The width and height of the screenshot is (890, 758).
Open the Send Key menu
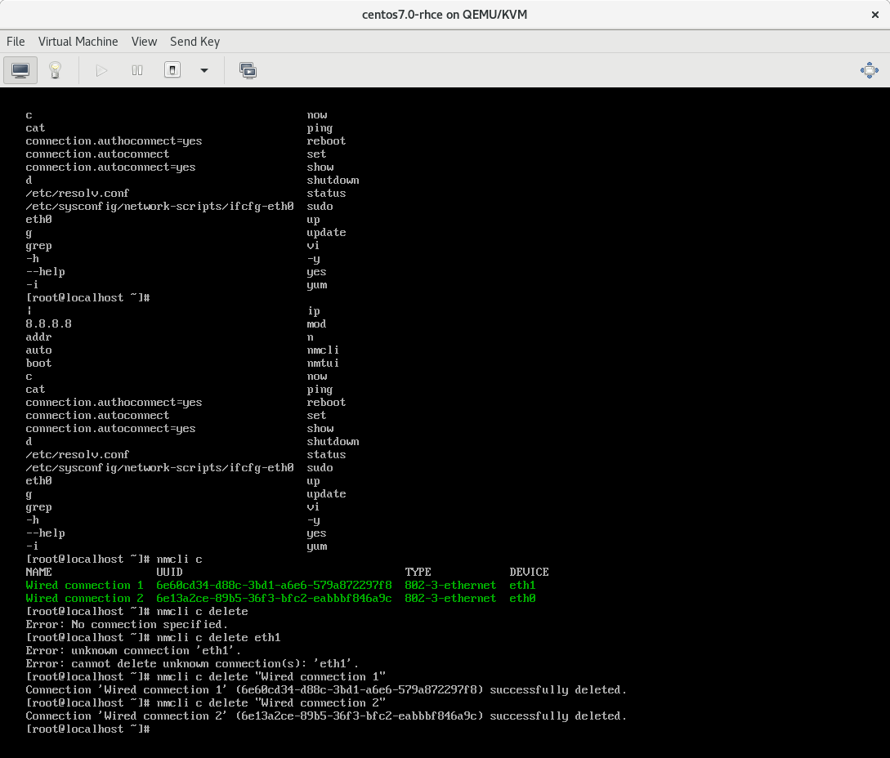pos(195,42)
